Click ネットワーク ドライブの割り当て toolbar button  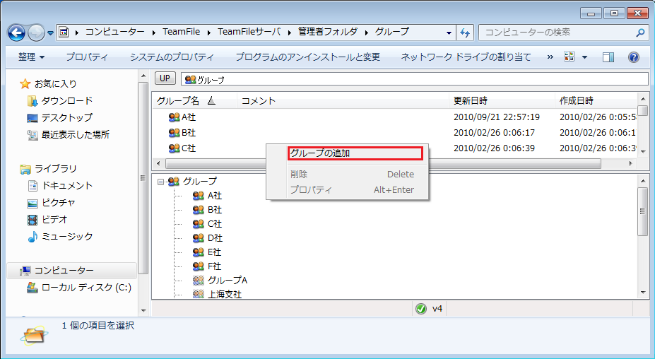tap(466, 57)
